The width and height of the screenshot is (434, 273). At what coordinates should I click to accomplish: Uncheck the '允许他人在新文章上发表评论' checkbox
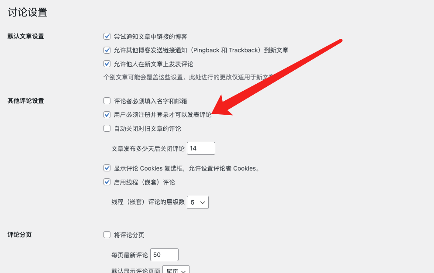(x=107, y=64)
